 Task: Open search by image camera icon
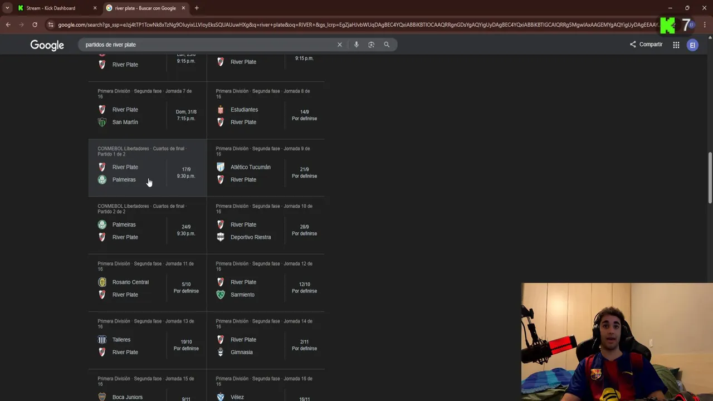click(371, 45)
